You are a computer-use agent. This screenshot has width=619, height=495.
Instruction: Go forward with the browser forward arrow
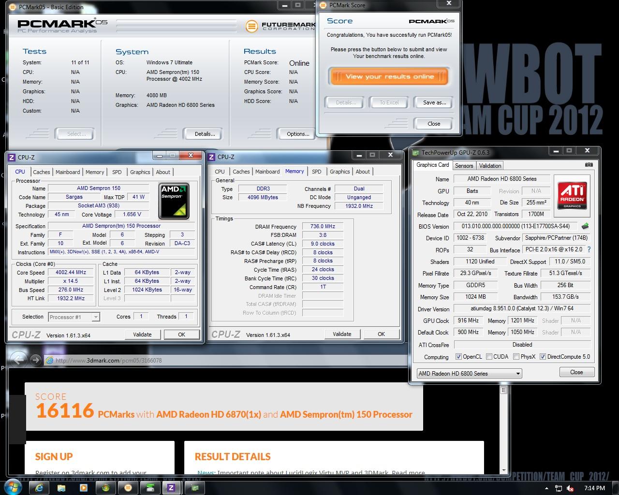[x=35, y=360]
